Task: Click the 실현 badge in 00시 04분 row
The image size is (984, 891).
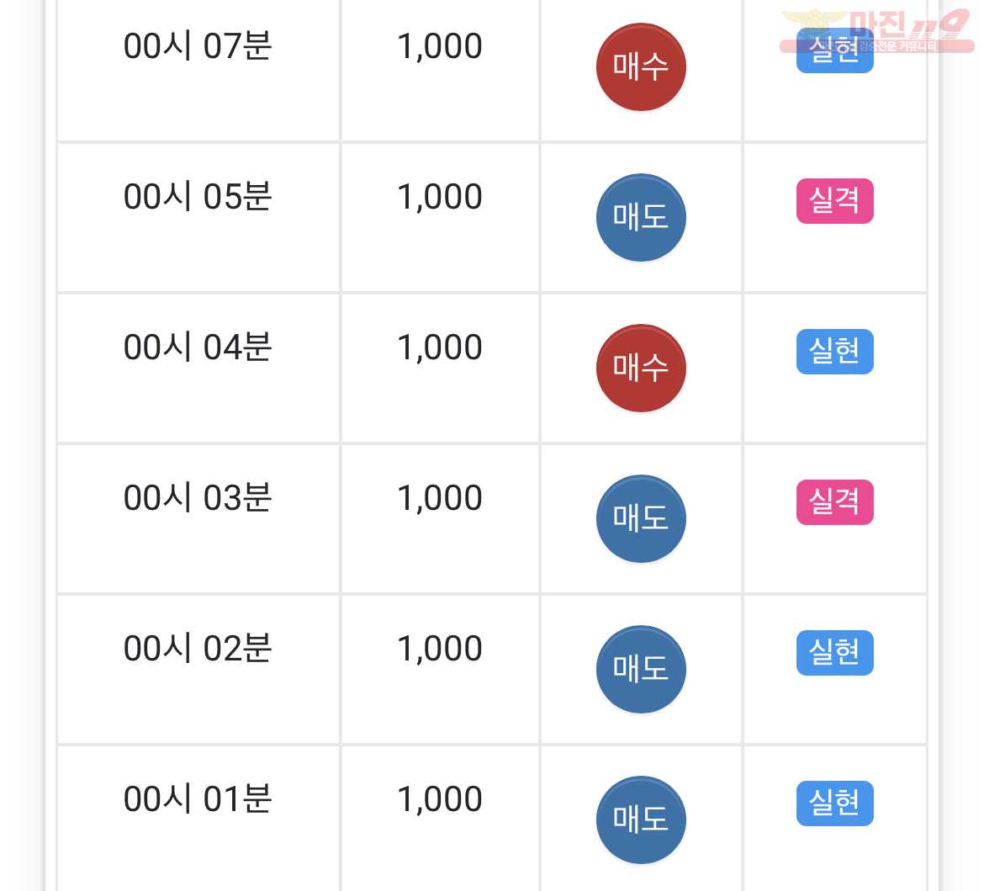Action: (x=834, y=352)
